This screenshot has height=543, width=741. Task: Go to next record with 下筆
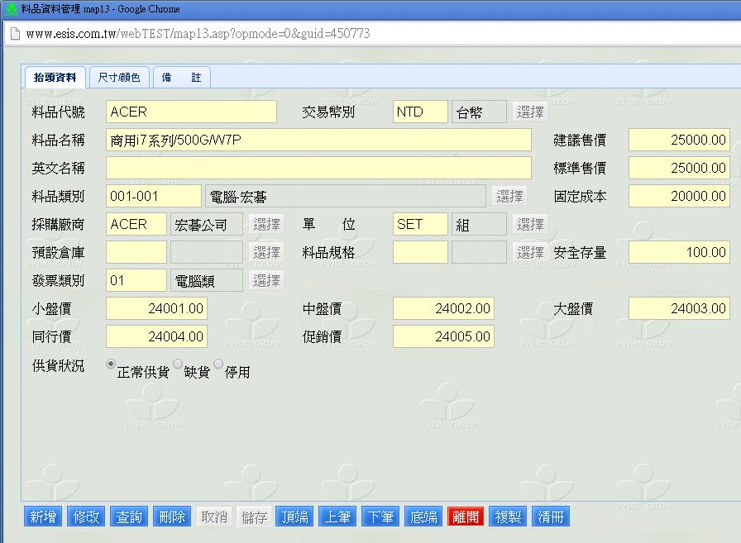380,517
